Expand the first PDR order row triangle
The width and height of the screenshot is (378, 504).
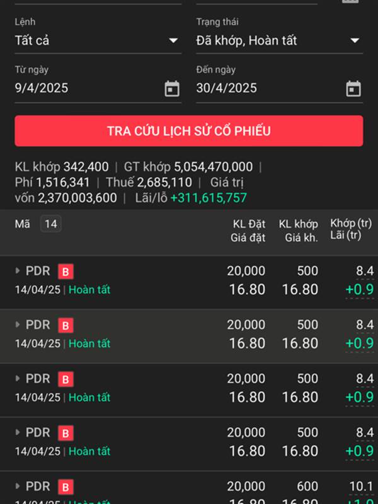(18, 272)
